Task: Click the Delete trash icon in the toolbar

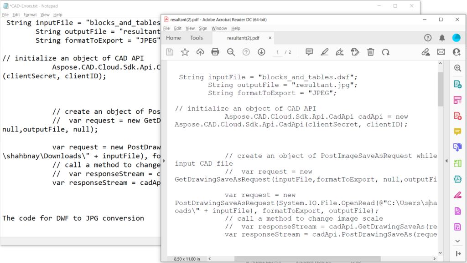Action: tap(371, 52)
